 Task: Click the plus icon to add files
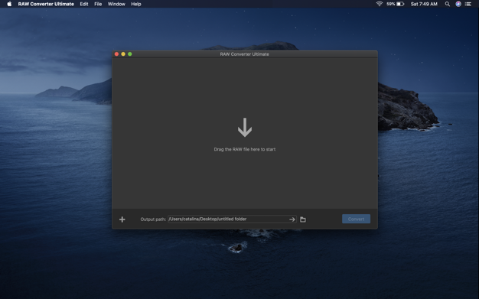point(122,219)
